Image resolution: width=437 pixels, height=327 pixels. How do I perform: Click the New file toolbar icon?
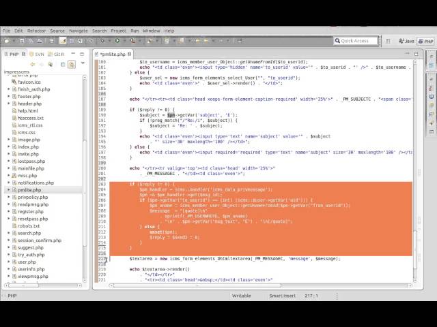pyautogui.click(x=6, y=41)
